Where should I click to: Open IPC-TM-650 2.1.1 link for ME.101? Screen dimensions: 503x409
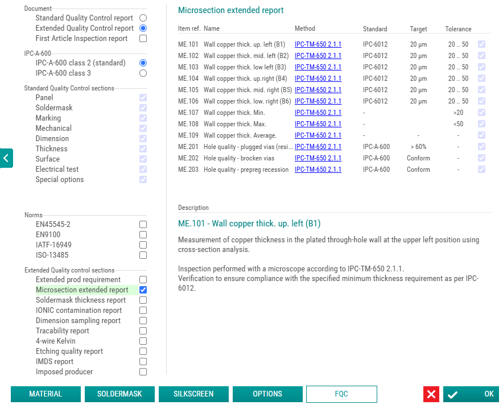point(318,44)
